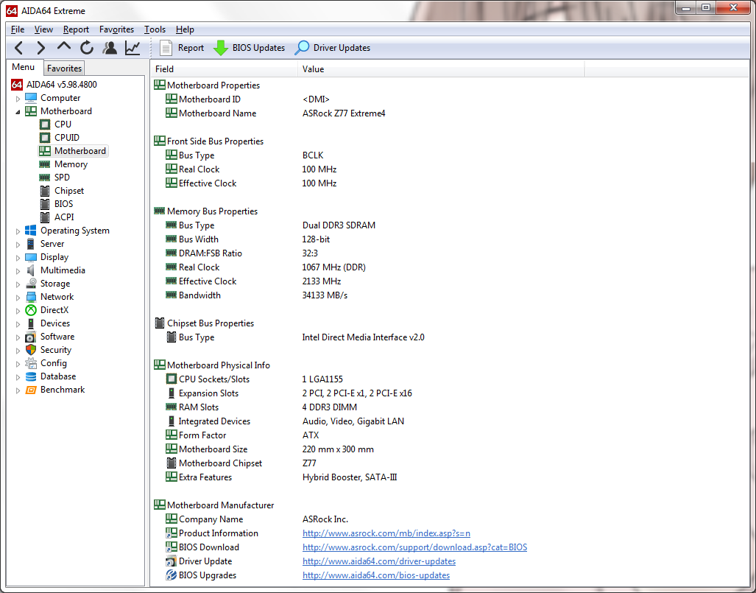Click the DirectX Xbox icon in the tree
This screenshot has height=593, width=756.
[31, 310]
